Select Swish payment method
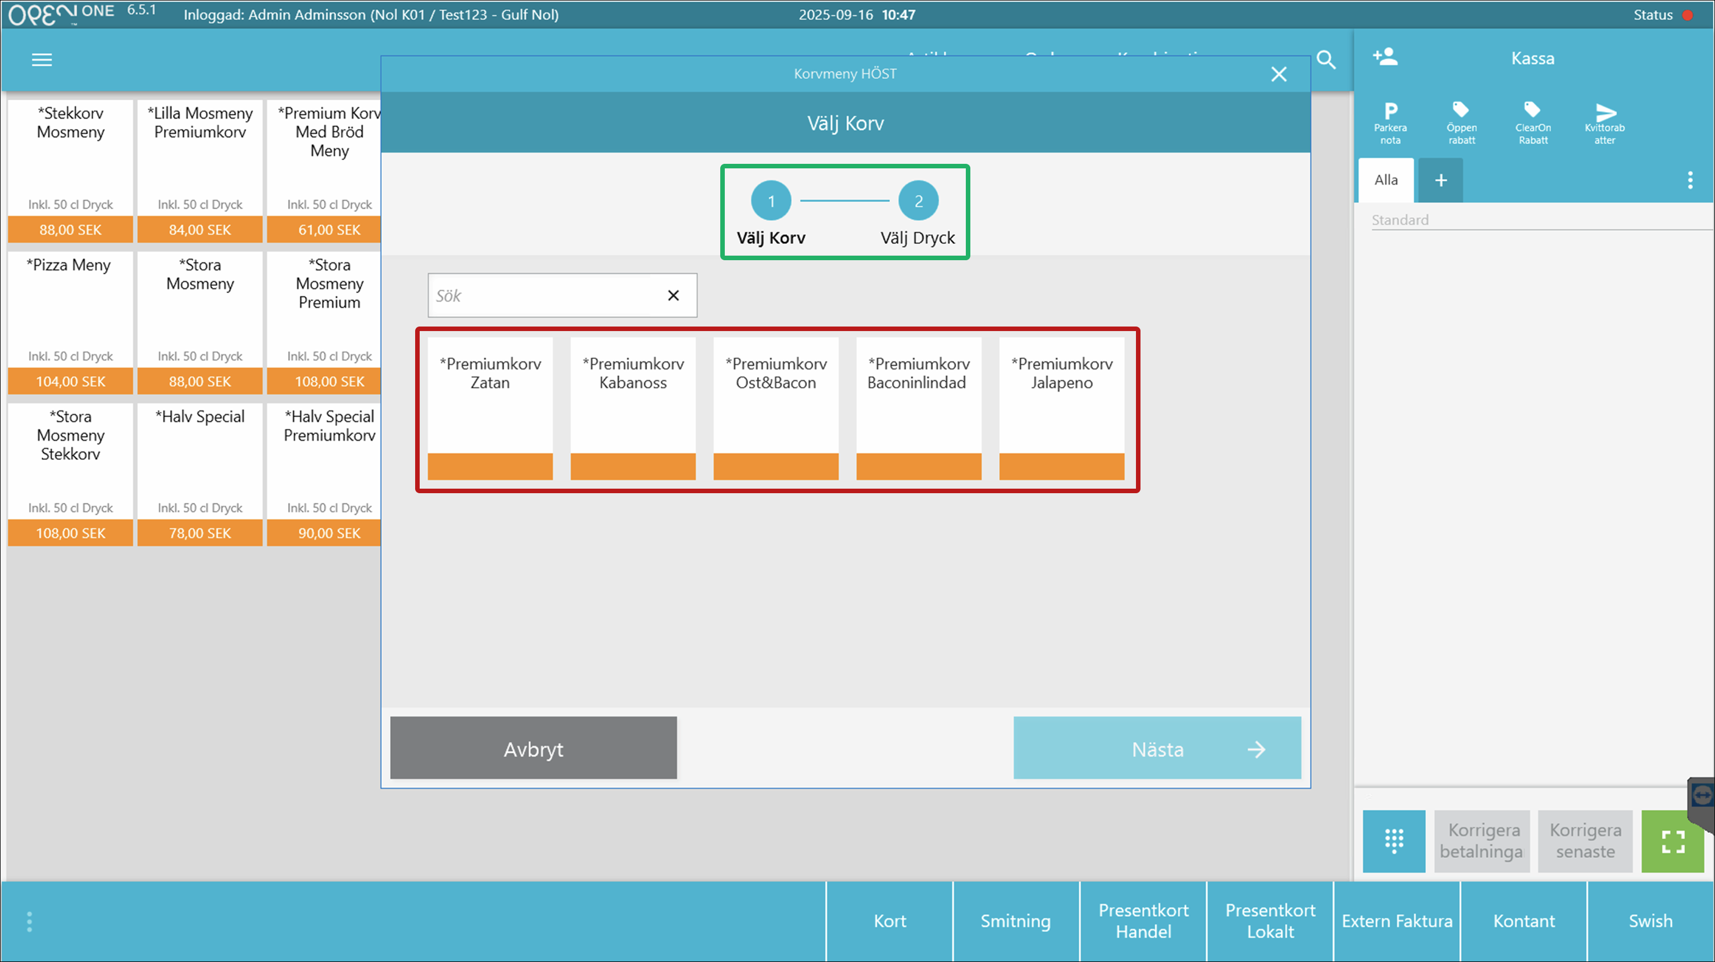This screenshot has width=1715, height=962. pos(1650,921)
